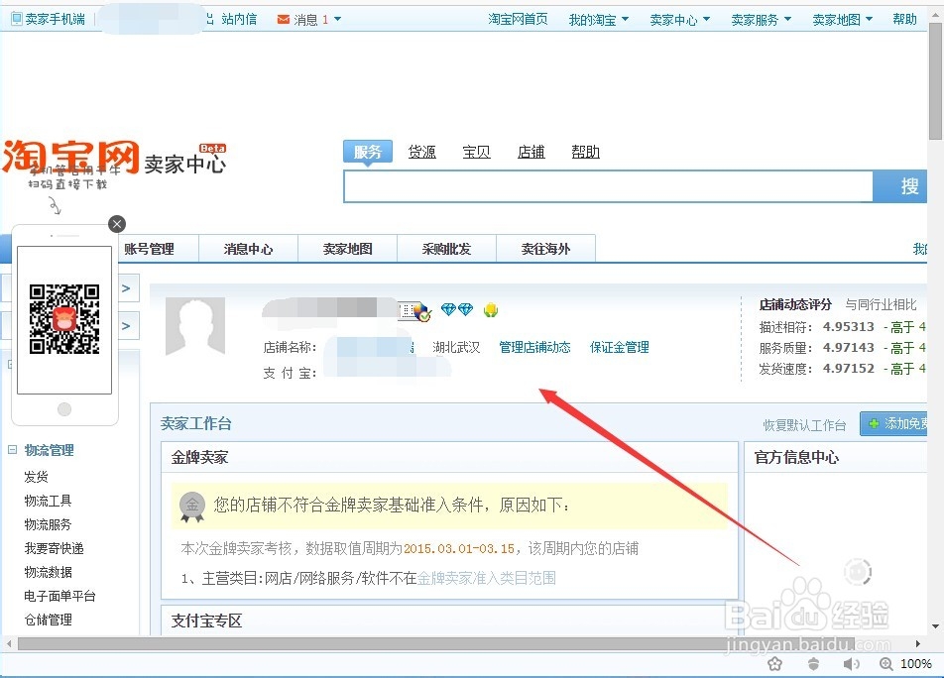Screen dimensions: 944x678
Task: Click the green plus icon on 添加 button
Action: [x=874, y=423]
